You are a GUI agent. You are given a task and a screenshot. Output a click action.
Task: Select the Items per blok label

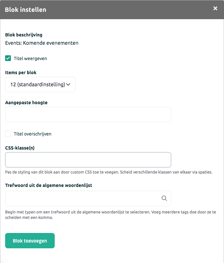click(21, 73)
